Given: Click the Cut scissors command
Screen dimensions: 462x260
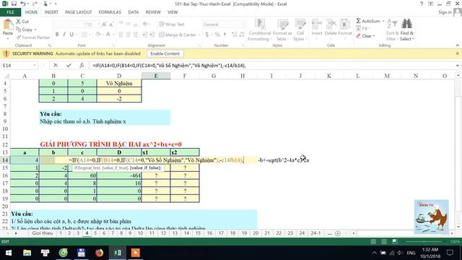Looking at the screenshot, I should tap(22, 22).
